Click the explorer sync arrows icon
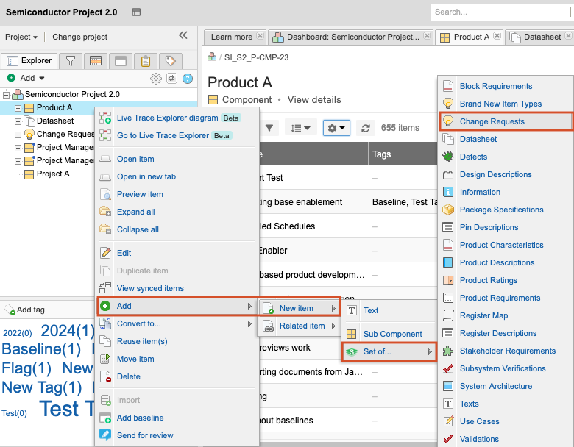 pos(172,78)
